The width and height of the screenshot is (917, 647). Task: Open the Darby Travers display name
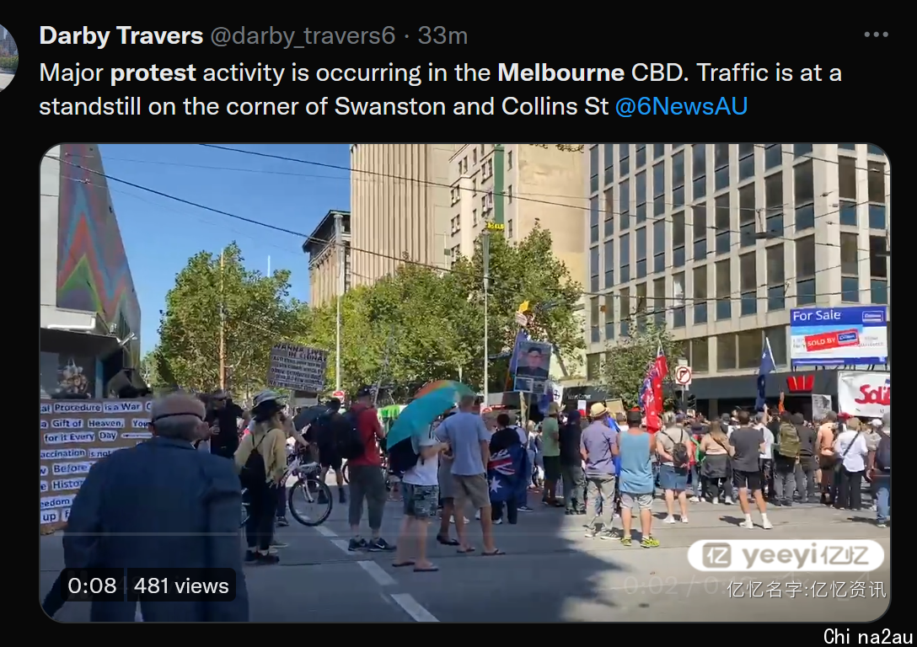121,35
